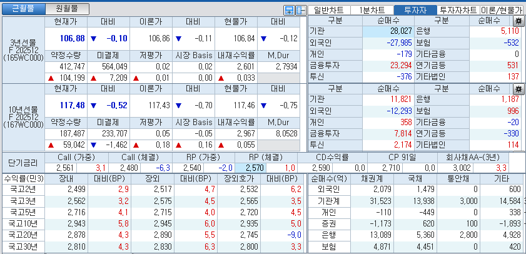Click open interest 564,049

114,66
